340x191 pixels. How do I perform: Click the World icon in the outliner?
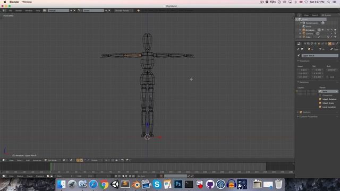304,27
